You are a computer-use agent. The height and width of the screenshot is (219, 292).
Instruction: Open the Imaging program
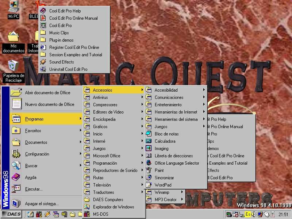click(176, 149)
